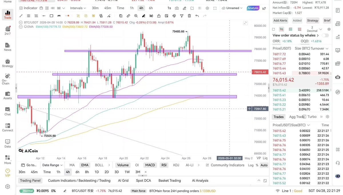Switch to the Turbo tab

(312, 117)
